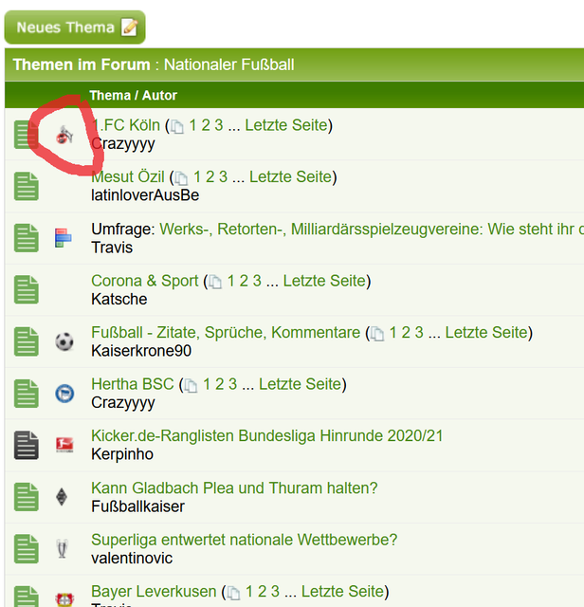Screen dimensions: 584x607
Task: Click the Hertha BSC club logo icon
Action: 64,393
